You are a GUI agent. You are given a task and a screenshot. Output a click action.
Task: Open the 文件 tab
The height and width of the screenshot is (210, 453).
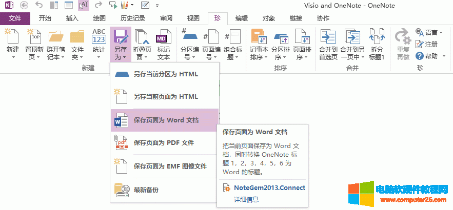[x=15, y=19]
